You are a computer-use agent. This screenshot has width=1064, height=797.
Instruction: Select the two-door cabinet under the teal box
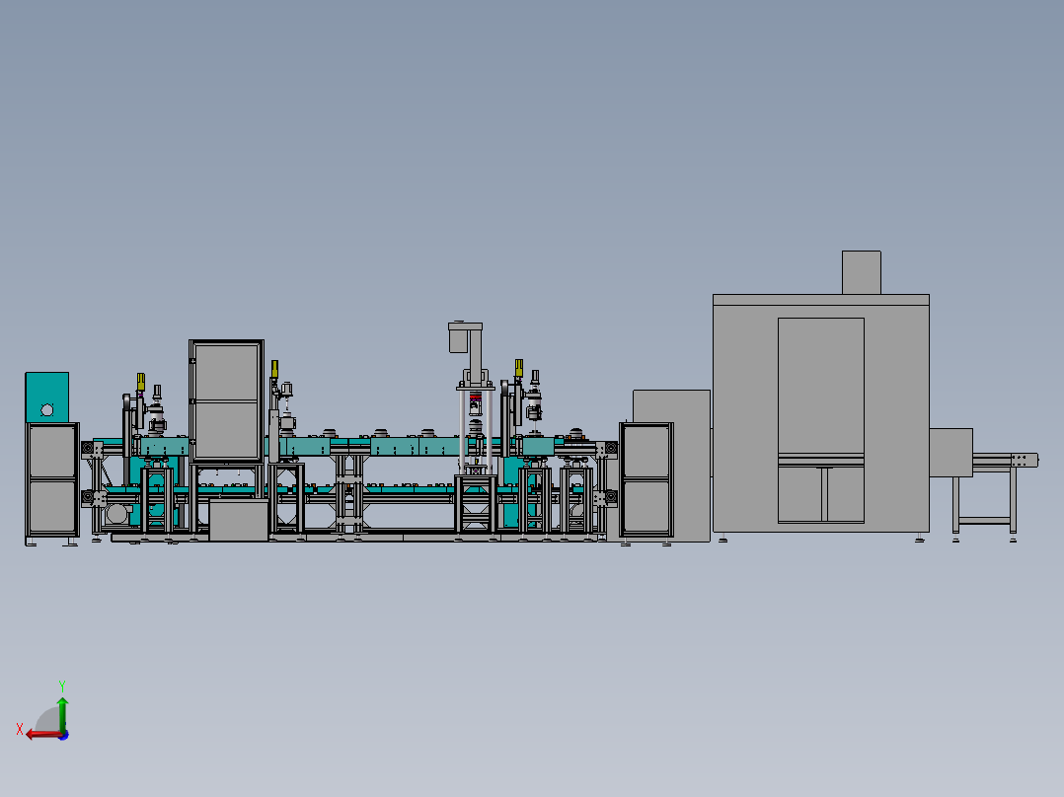[x=52, y=480]
